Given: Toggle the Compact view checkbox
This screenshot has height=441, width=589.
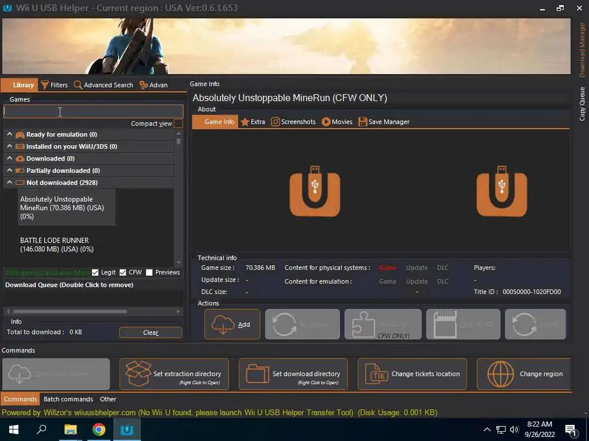Looking at the screenshot, I should (178, 123).
